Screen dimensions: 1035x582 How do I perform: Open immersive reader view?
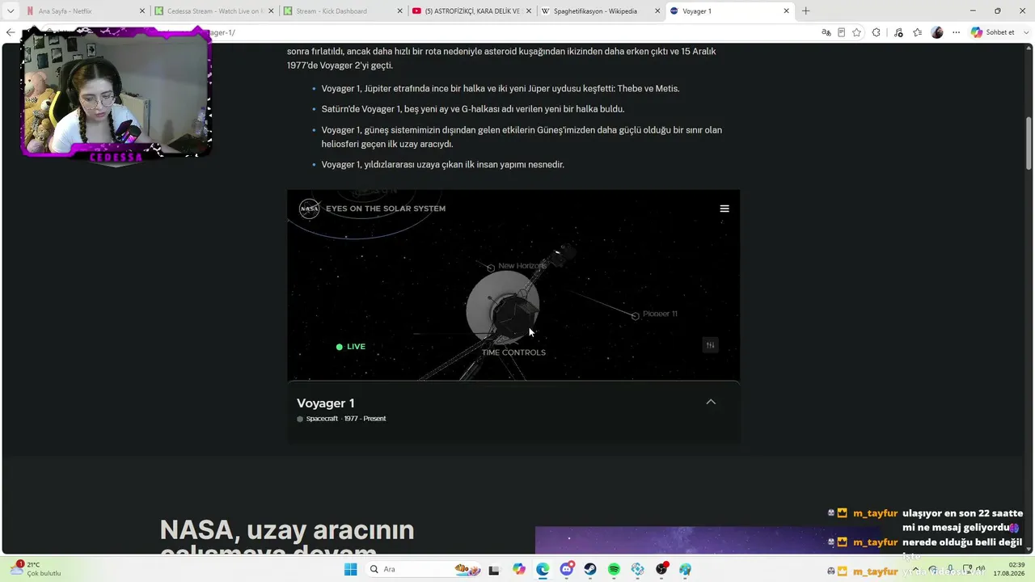pyautogui.click(x=841, y=32)
